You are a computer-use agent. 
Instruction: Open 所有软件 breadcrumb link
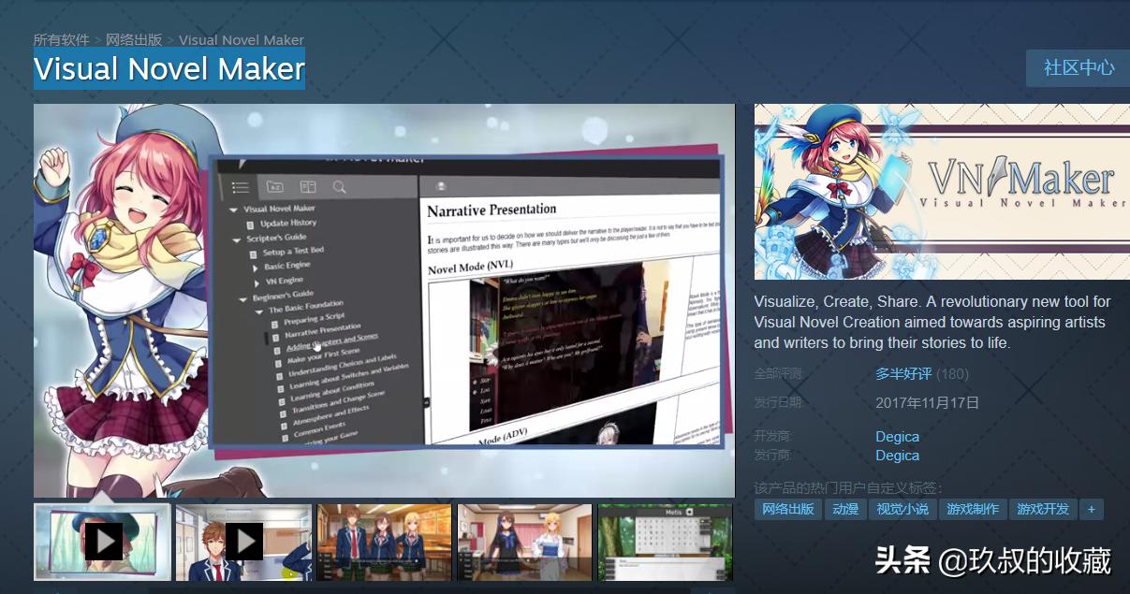[62, 40]
